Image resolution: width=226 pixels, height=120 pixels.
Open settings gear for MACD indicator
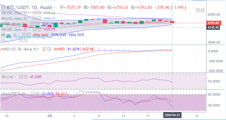tap(44, 49)
